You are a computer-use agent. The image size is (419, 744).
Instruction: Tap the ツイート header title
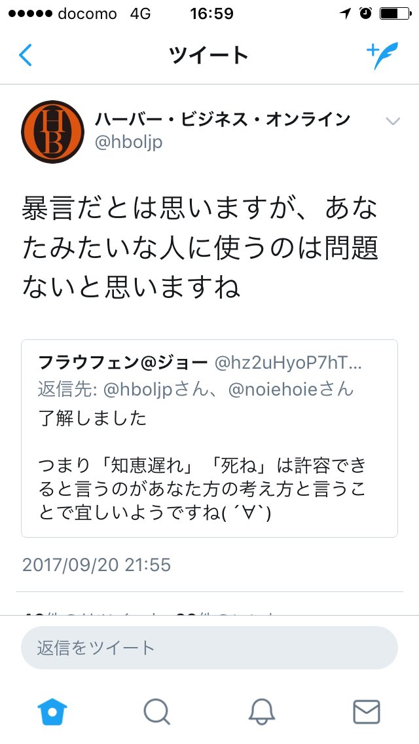pyautogui.click(x=209, y=56)
